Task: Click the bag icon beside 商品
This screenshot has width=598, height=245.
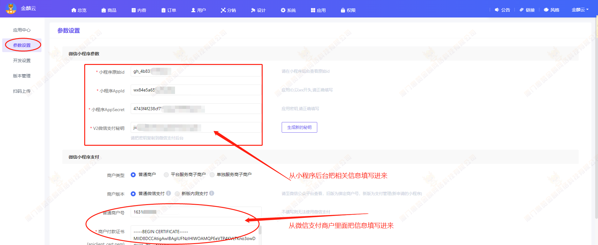Action: click(104, 10)
